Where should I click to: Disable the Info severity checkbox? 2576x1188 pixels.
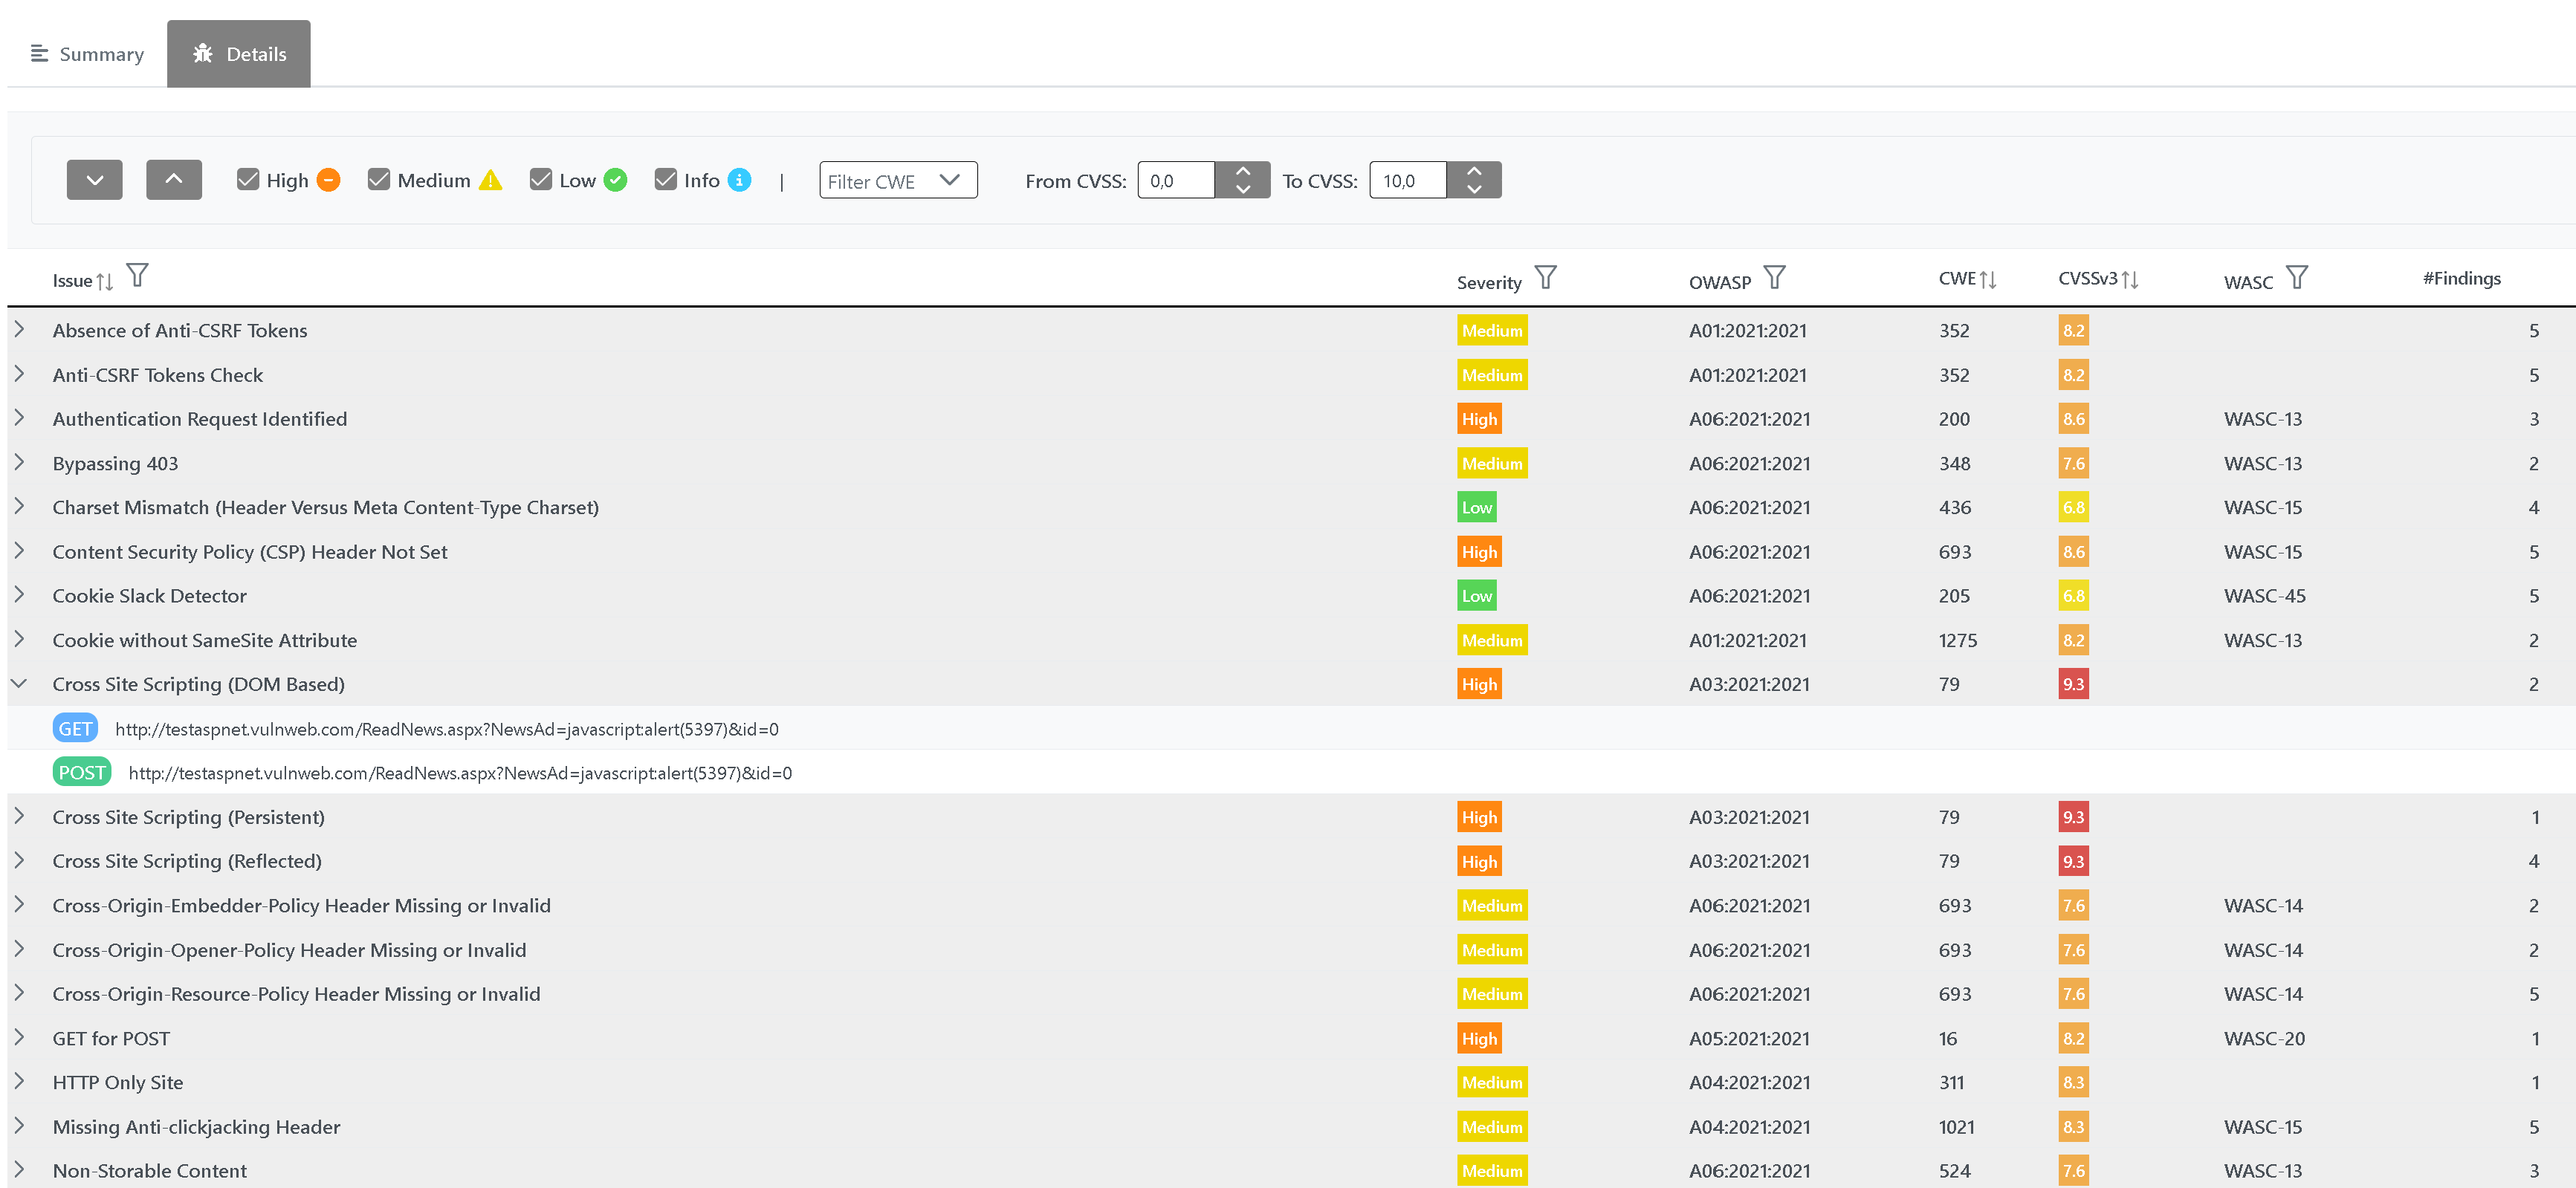coord(665,180)
